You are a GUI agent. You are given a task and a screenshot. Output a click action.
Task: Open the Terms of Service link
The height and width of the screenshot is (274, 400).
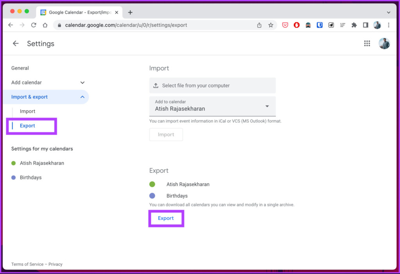point(27,264)
